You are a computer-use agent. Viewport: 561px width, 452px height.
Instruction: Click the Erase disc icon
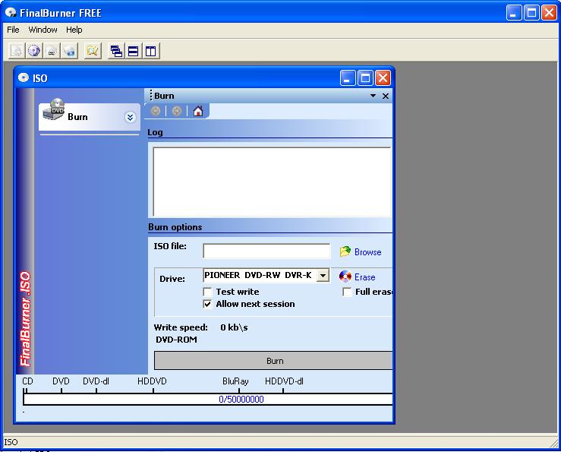click(x=345, y=277)
